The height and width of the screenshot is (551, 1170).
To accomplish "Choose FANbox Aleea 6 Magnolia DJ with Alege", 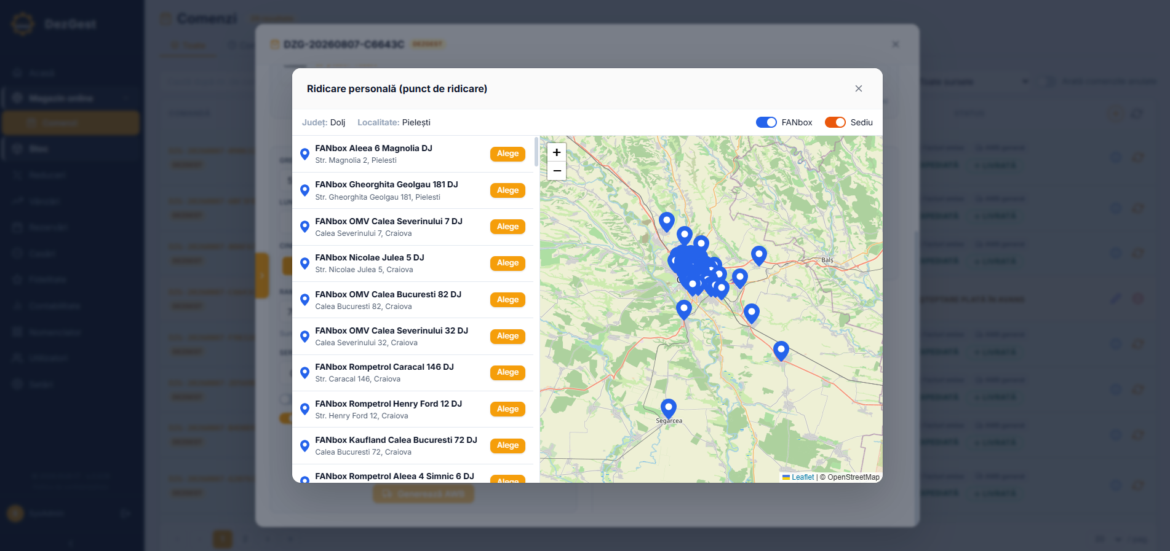I will (507, 154).
